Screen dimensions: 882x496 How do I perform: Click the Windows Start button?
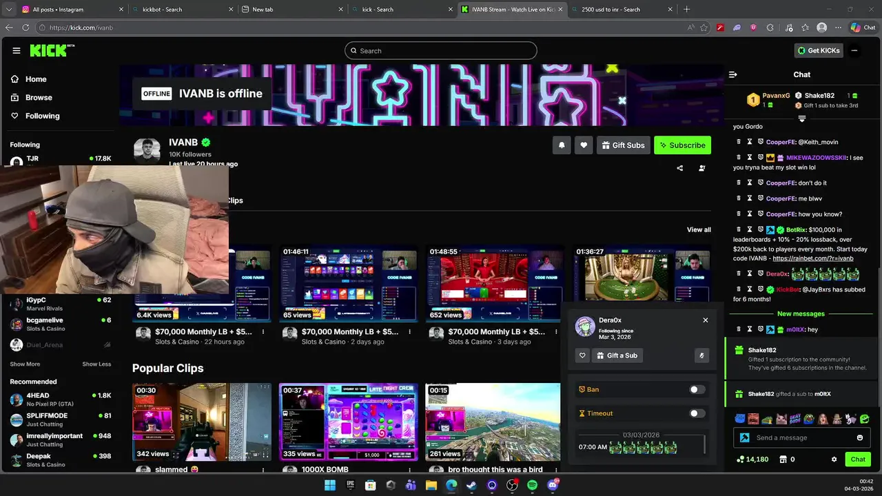pyautogui.click(x=330, y=485)
